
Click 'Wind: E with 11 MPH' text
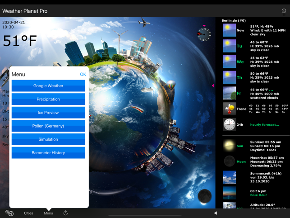pyautogui.click(x=268, y=30)
